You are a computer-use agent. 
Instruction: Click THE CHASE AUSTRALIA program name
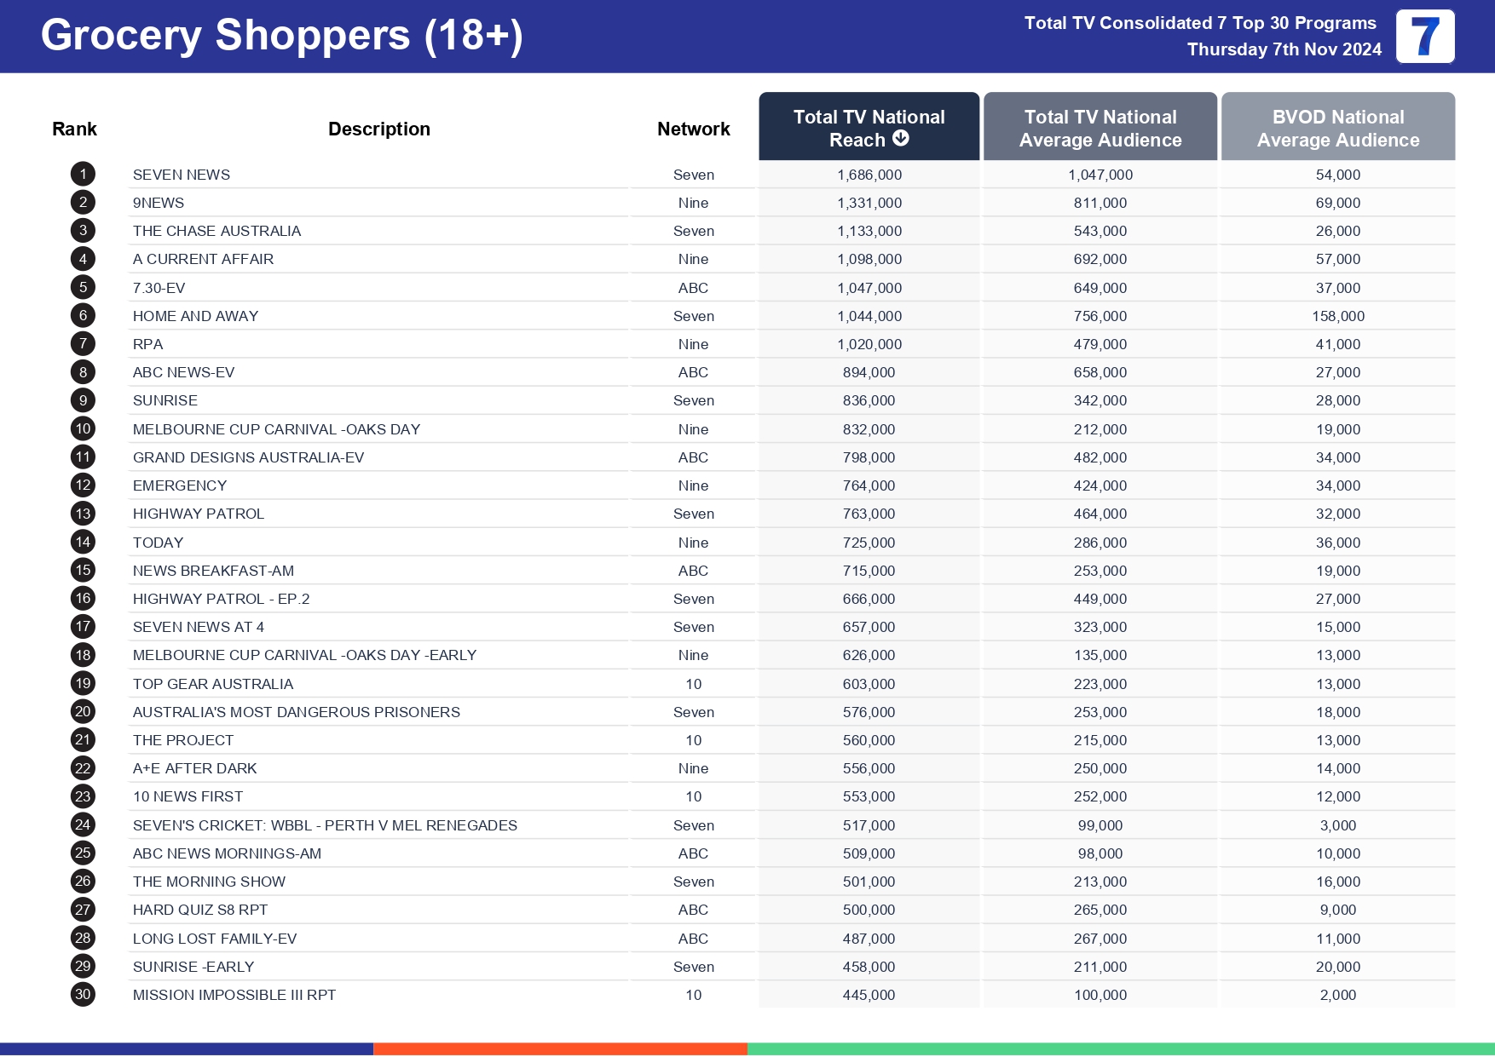[x=216, y=231]
